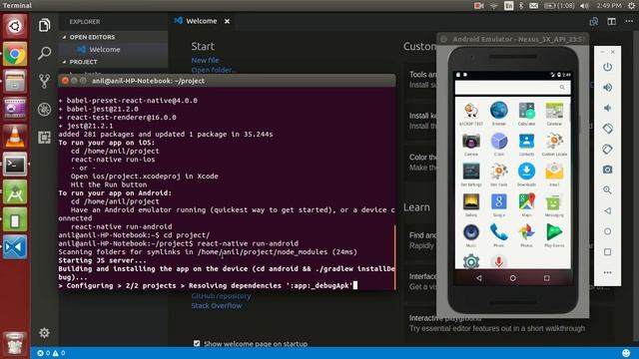This screenshot has height=359, width=639.
Task: Open the Downloads app on emulator
Action: [526, 174]
